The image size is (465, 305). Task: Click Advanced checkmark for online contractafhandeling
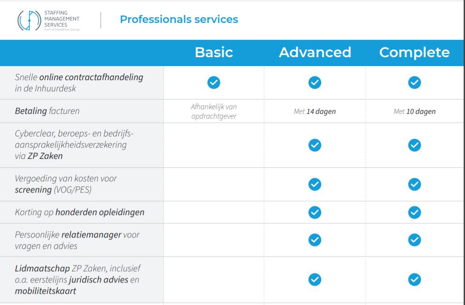[315, 82]
